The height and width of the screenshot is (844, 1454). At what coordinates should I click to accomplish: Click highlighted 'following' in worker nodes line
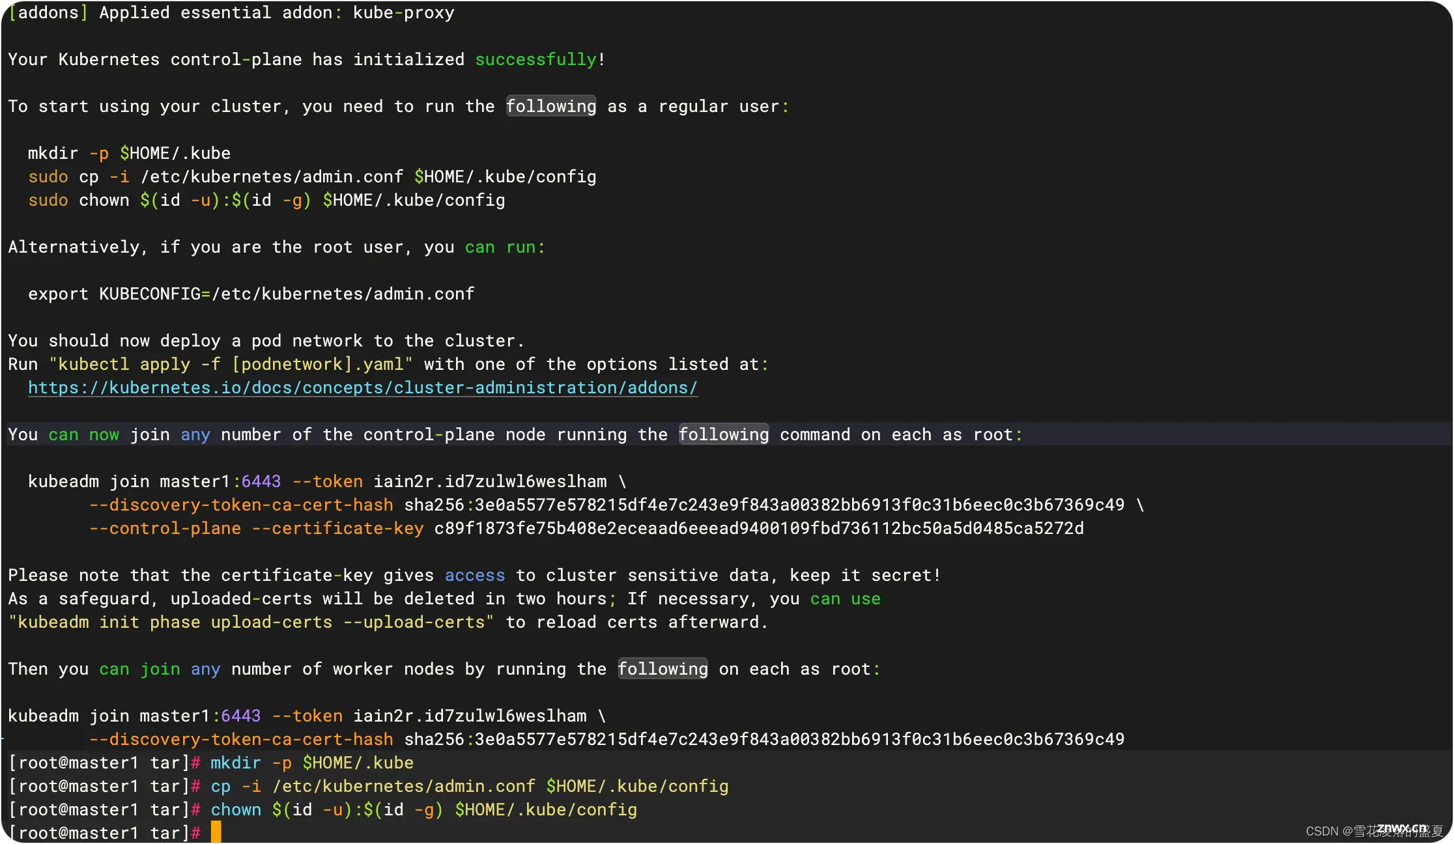pos(663,669)
